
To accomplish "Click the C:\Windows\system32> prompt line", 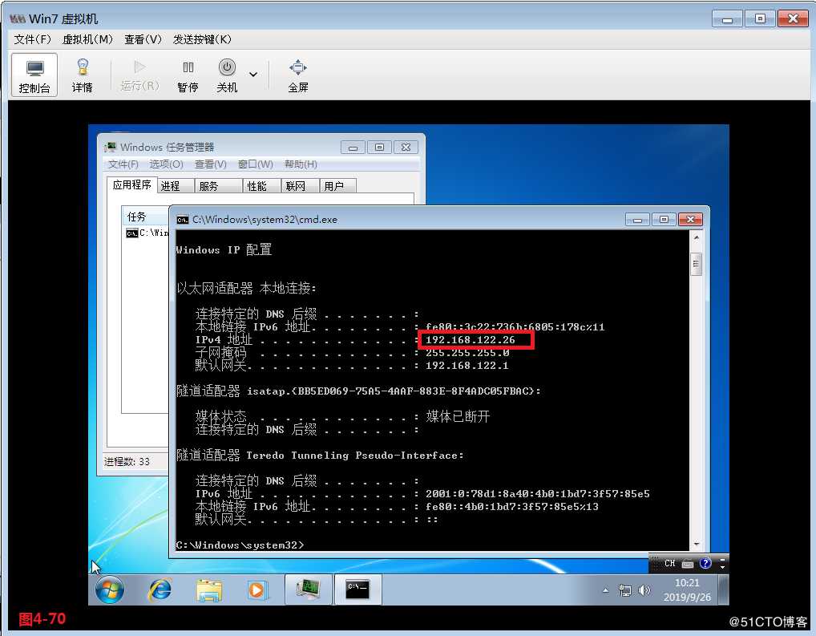I will coord(240,545).
